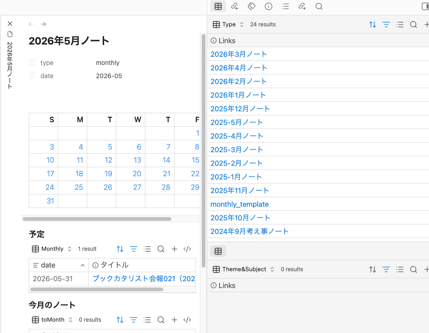
Task: Open the tags tab icon
Action: (x=252, y=6)
